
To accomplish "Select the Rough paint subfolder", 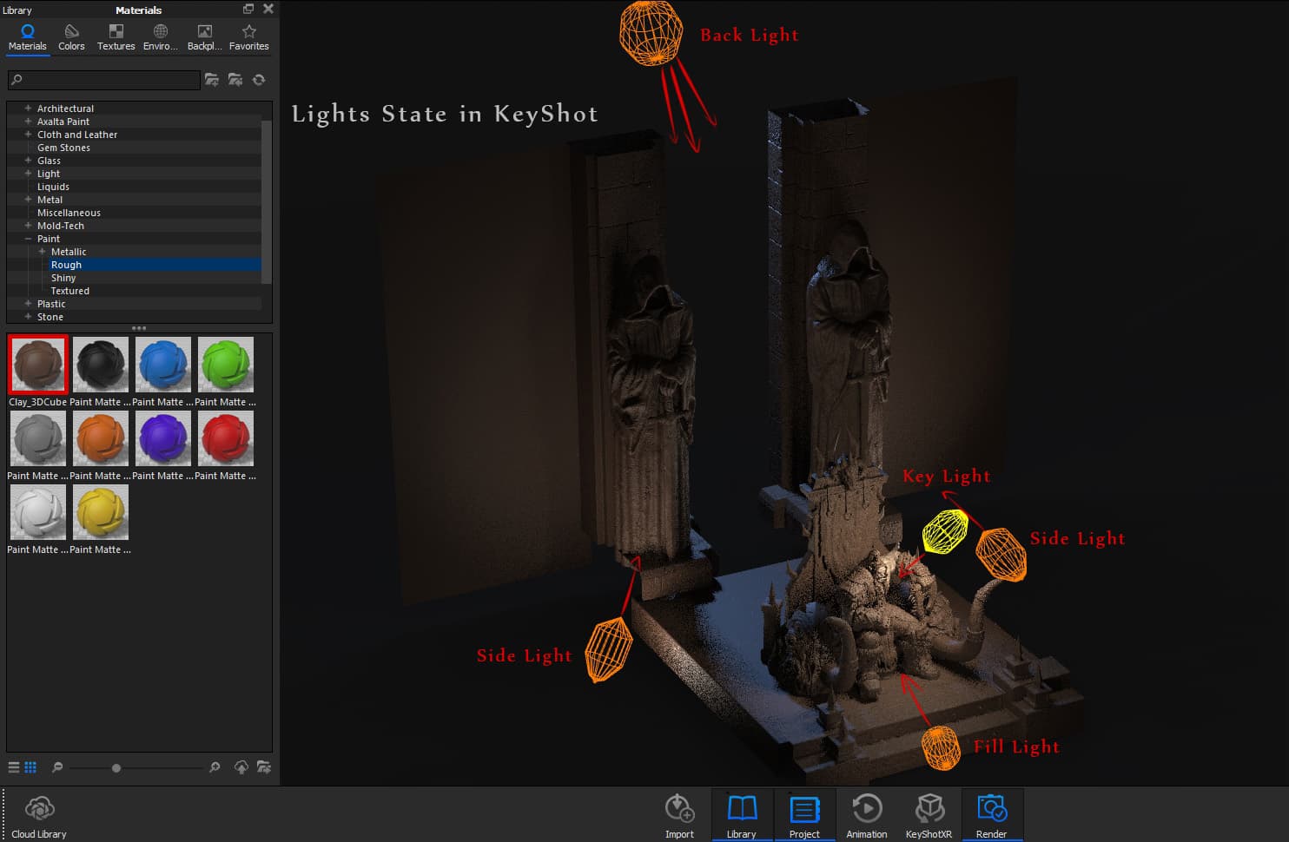I will tap(66, 265).
